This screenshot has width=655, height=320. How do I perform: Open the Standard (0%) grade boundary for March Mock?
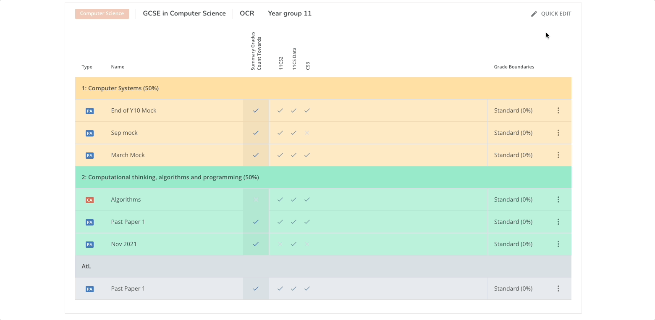click(513, 155)
